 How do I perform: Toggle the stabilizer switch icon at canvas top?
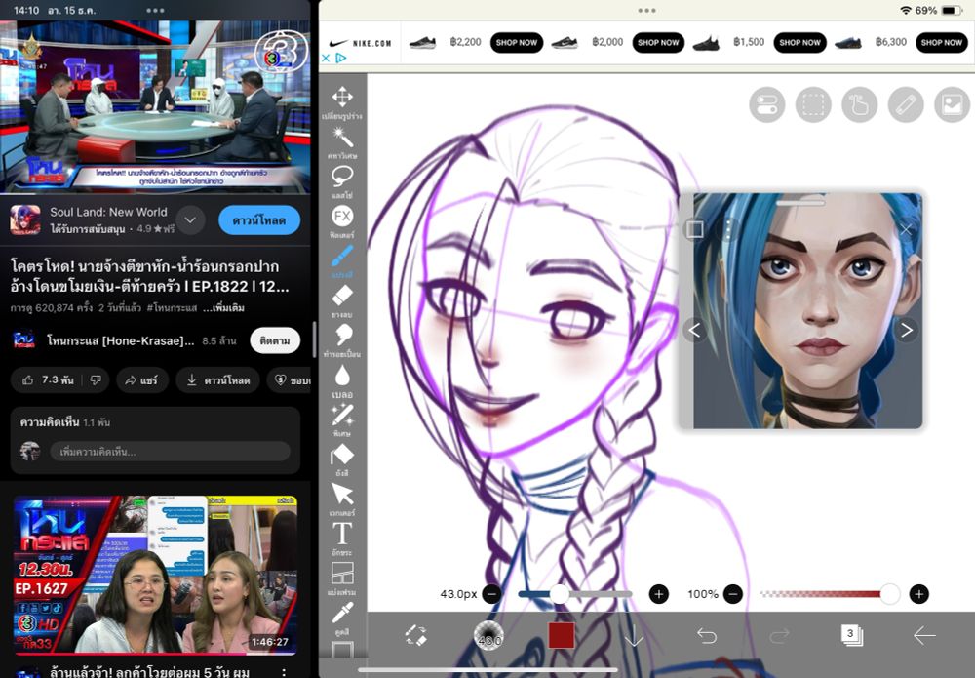[766, 104]
